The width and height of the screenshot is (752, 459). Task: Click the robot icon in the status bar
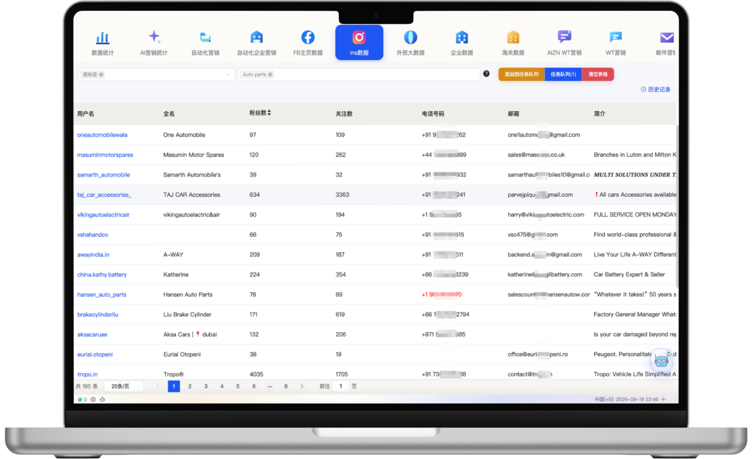pyautogui.click(x=102, y=400)
